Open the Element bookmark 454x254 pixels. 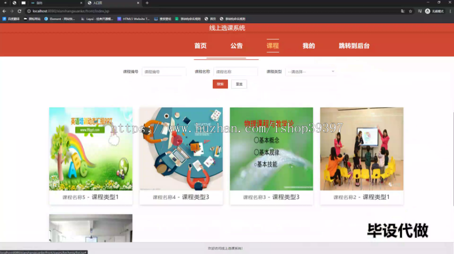coord(60,19)
